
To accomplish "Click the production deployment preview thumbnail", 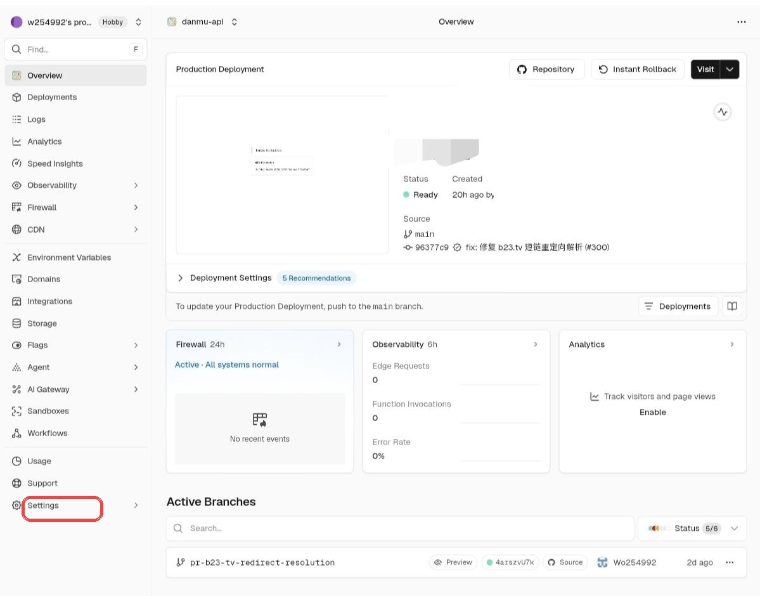I will pos(283,174).
